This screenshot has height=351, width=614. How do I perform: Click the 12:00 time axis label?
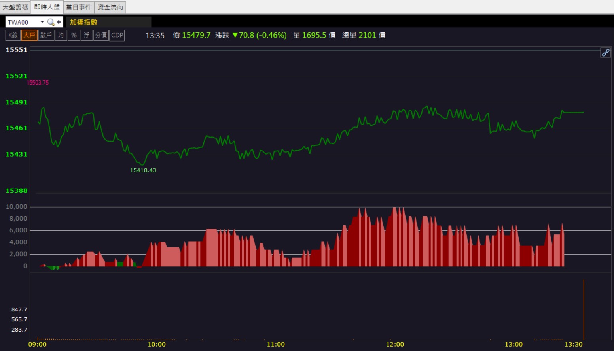point(395,345)
